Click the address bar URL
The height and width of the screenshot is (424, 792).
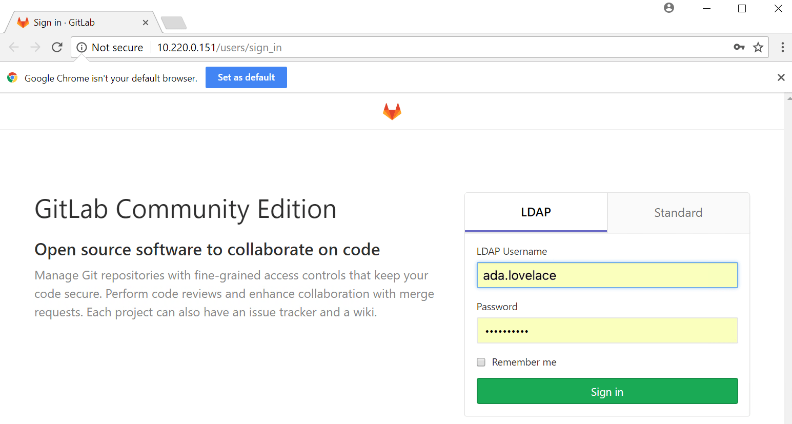(219, 48)
